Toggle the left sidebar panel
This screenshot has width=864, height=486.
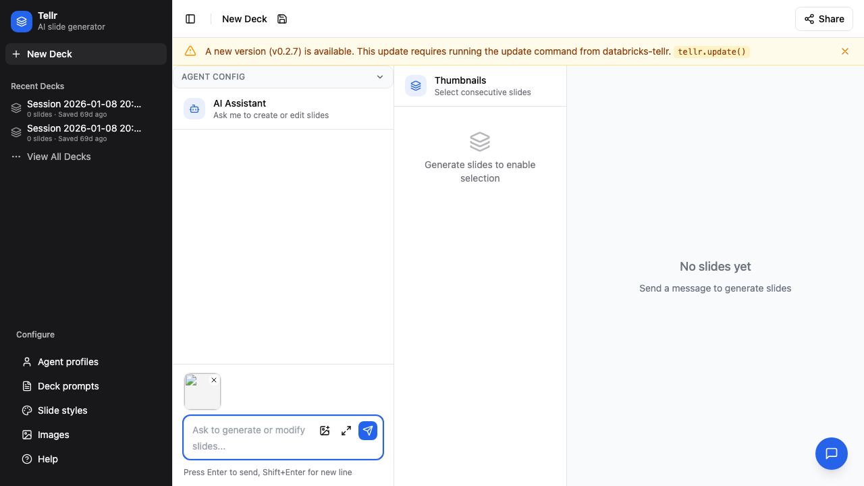(x=190, y=19)
